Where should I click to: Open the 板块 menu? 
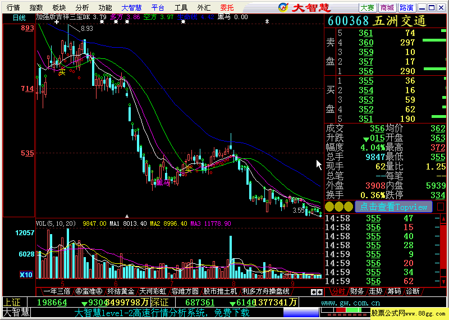(x=59, y=7)
